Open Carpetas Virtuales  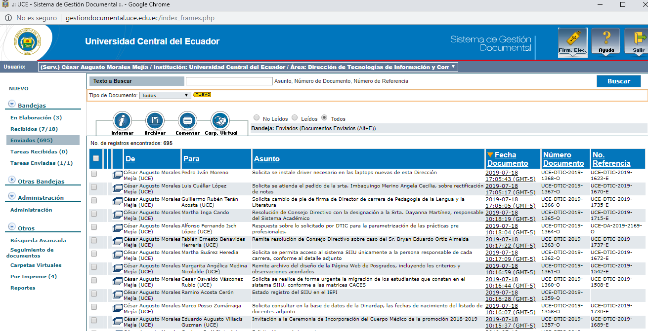pyautogui.click(x=36, y=265)
